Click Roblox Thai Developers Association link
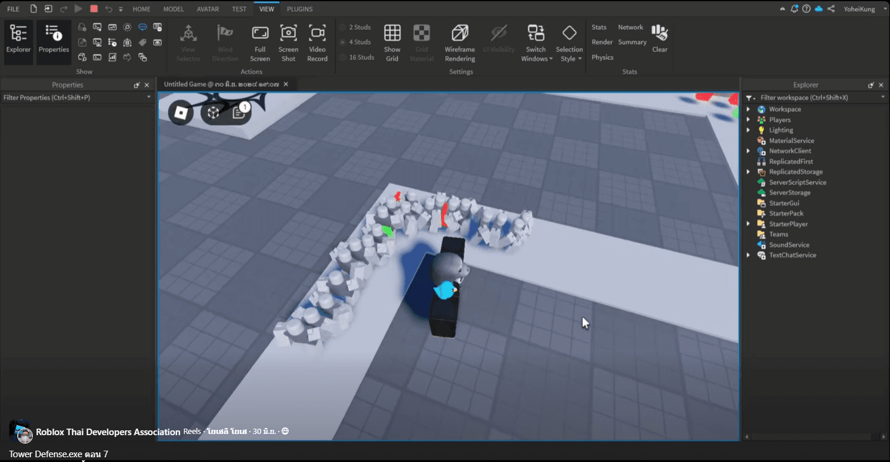Screen dimensions: 890x462 108,432
